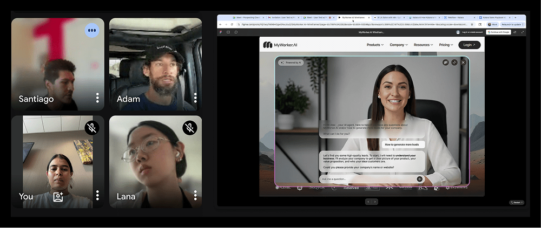
Task: Go to the next prototype frame arrow
Action: click(375, 202)
